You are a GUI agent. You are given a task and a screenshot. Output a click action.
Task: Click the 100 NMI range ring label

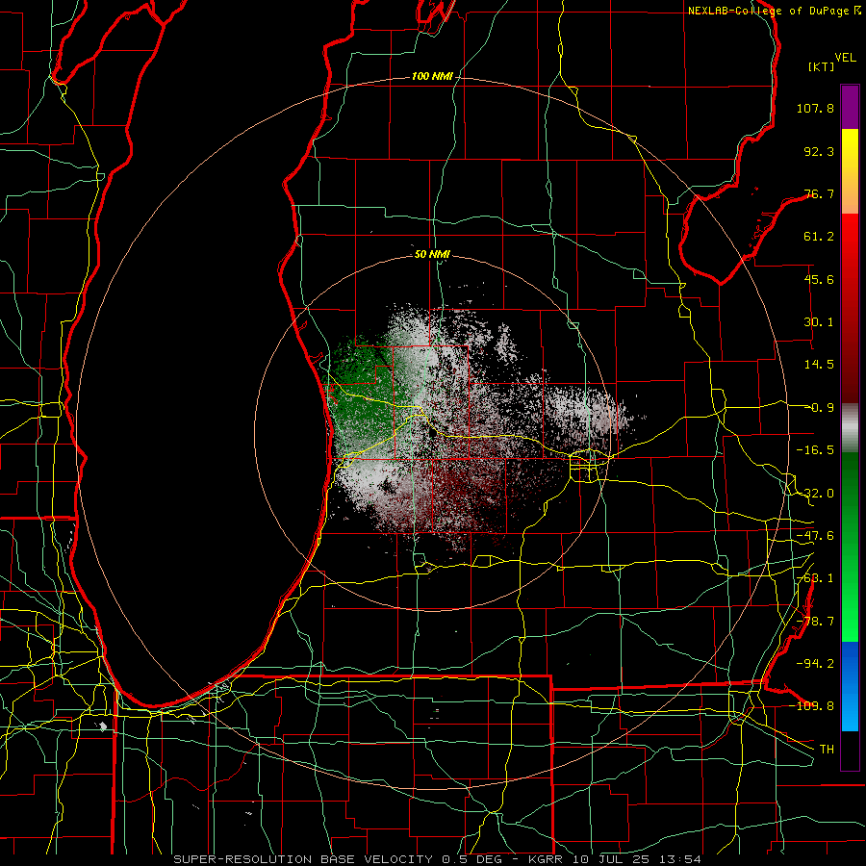432,76
